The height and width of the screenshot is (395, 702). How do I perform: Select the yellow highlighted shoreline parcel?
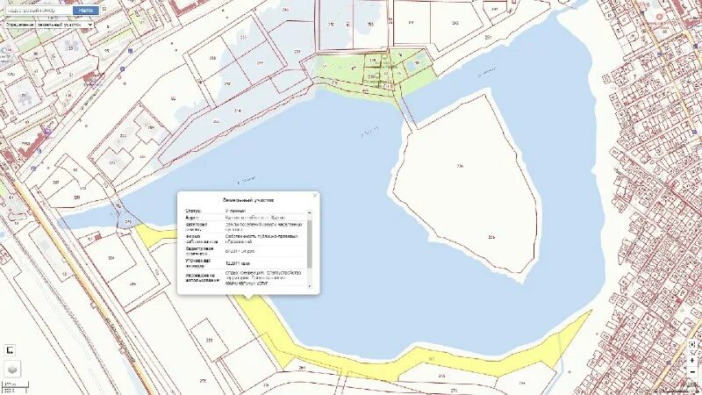pyautogui.click(x=430, y=358)
